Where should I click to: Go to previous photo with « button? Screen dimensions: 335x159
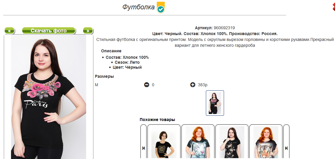pos(10,31)
